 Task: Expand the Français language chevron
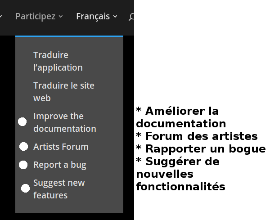coord(115,17)
